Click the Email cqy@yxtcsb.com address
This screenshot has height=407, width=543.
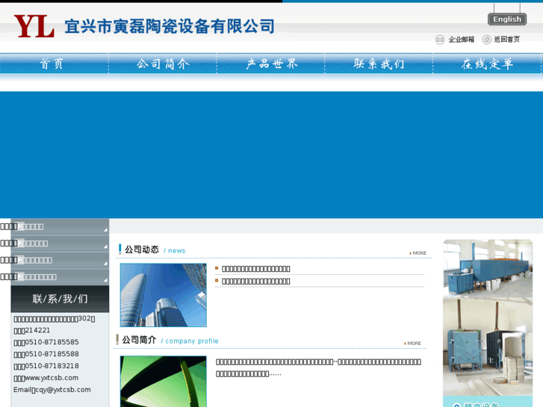point(52,390)
